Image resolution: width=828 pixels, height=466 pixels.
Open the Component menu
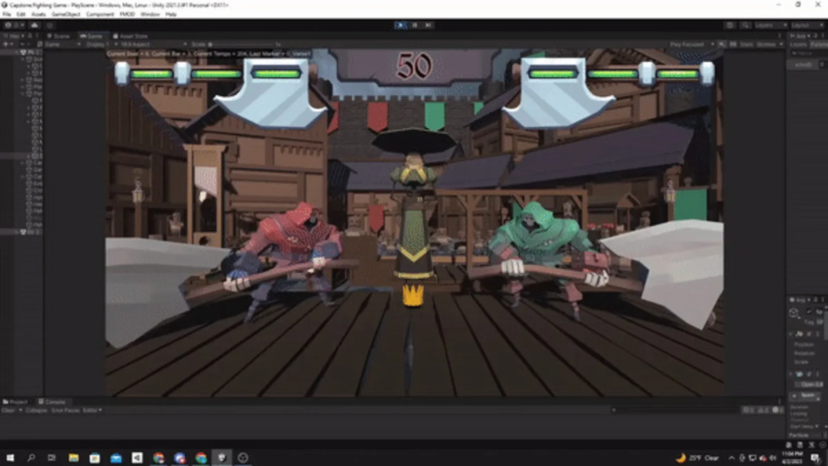(x=100, y=14)
